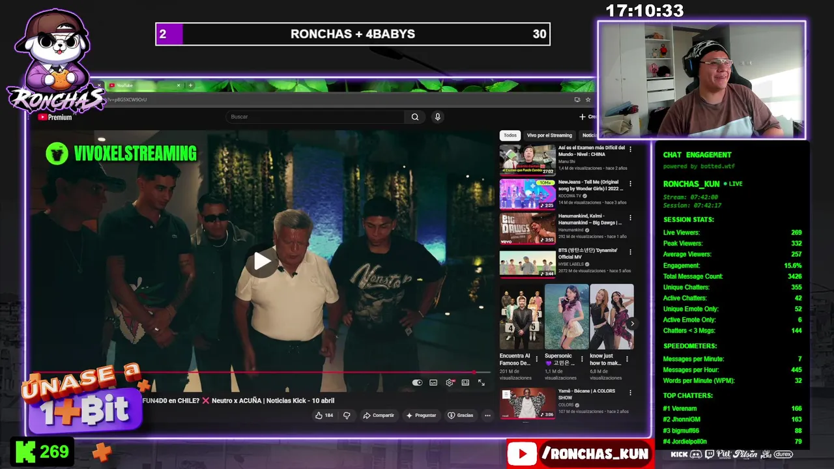The width and height of the screenshot is (834, 469).
Task: Select the Todos filter chip
Action: (x=510, y=135)
